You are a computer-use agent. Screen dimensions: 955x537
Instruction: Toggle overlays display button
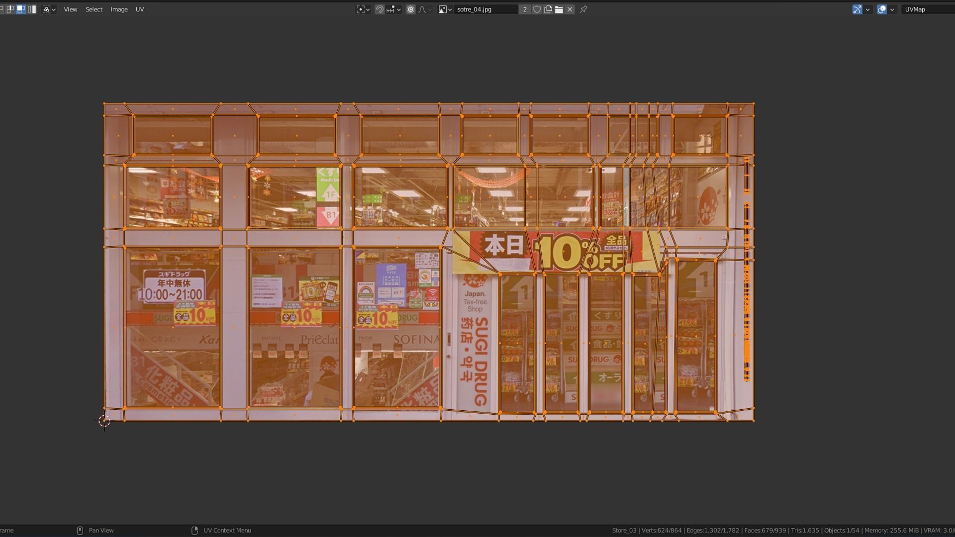(881, 9)
